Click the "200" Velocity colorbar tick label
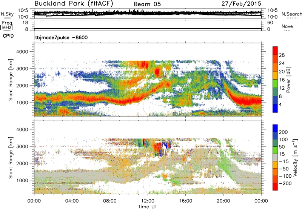This screenshot has width=302, height=209. 284,132
